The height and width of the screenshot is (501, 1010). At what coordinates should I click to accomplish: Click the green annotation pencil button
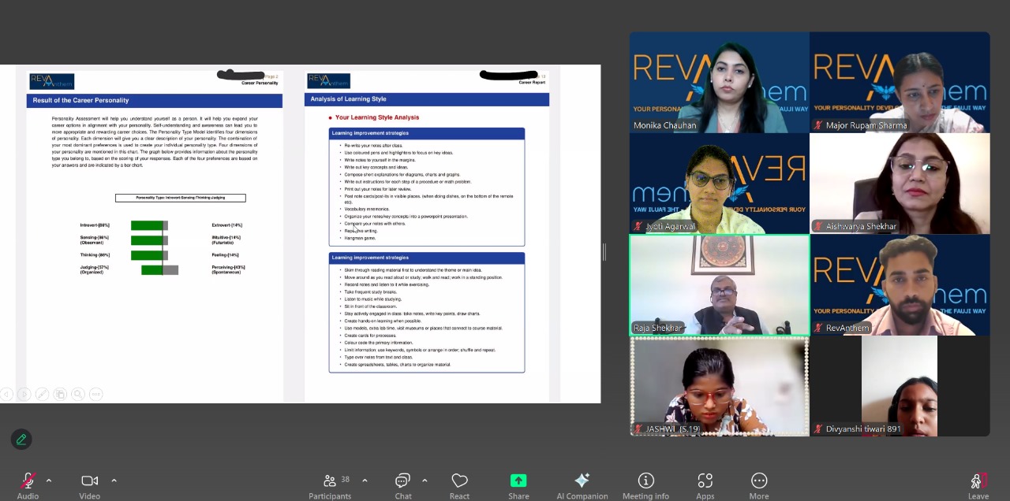pos(21,440)
